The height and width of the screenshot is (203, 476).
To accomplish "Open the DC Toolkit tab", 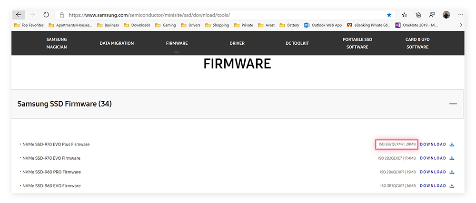I will 297,43.
